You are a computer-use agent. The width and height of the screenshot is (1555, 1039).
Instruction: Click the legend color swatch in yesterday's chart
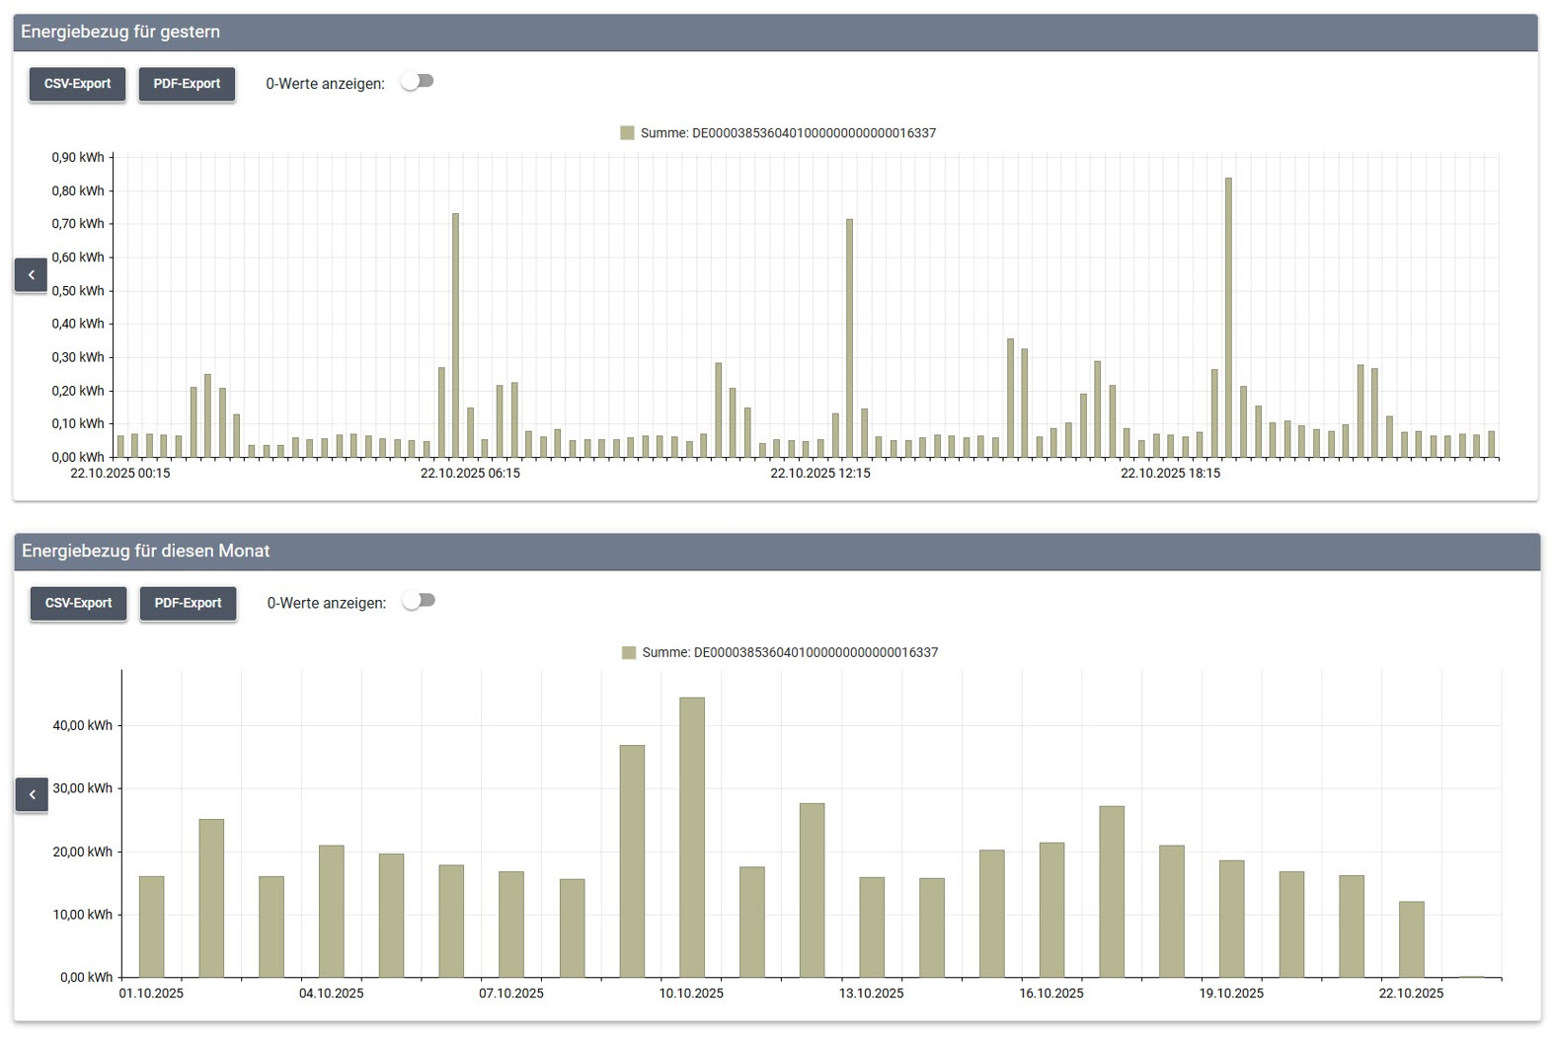[627, 133]
